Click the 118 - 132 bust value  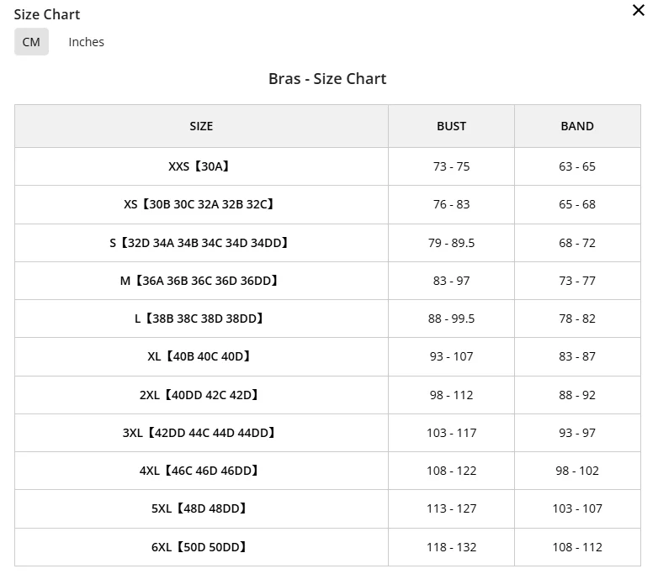(x=452, y=547)
